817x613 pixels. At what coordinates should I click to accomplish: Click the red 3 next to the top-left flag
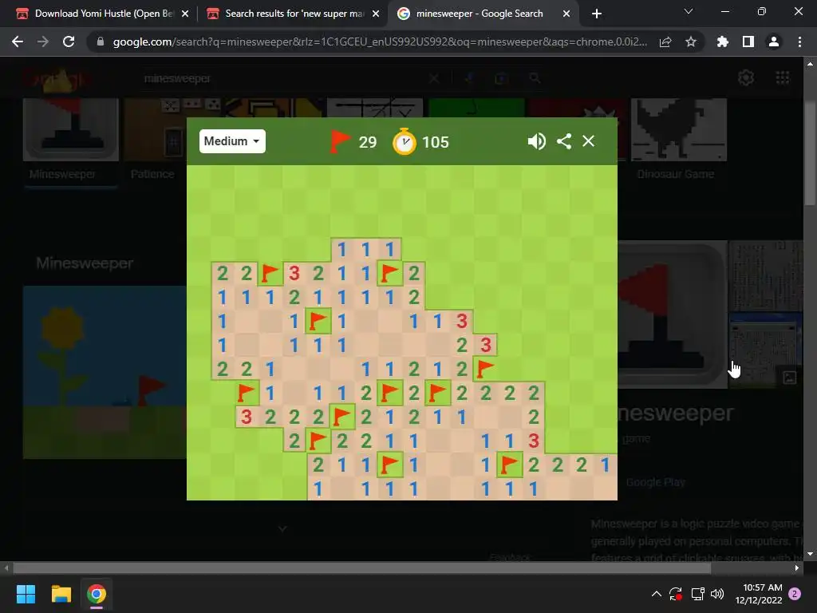coord(294,273)
